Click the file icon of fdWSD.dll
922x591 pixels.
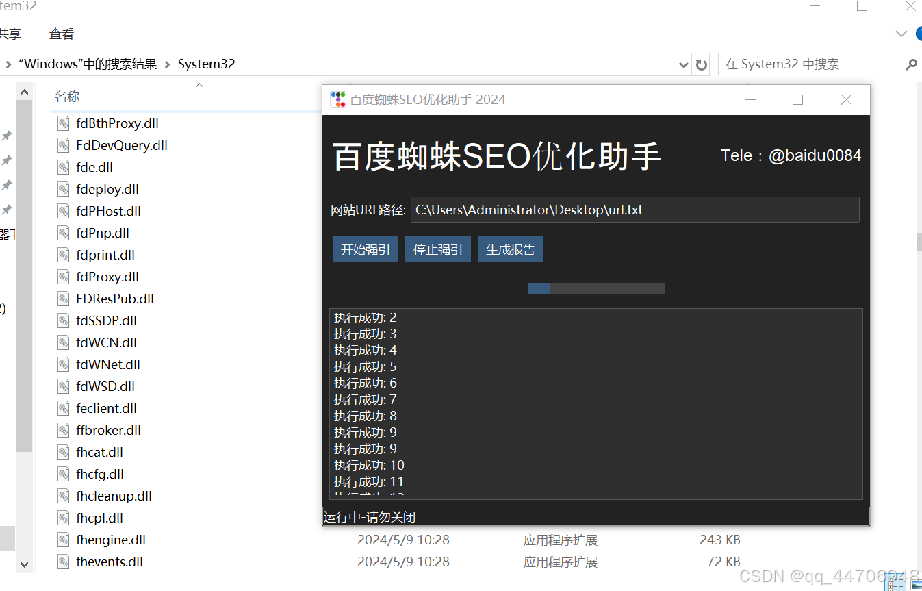coord(64,387)
